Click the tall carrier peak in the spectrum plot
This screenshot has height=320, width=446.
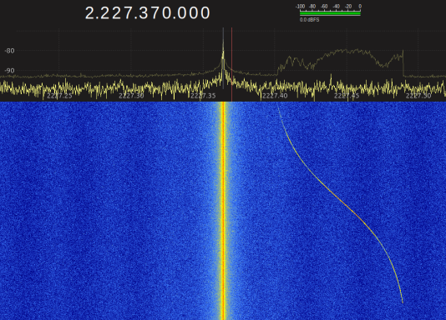coord(223,54)
